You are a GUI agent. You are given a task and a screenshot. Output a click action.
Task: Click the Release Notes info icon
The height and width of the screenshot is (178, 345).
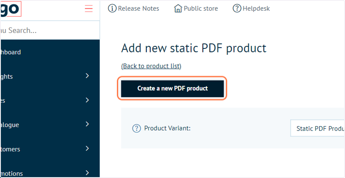[x=112, y=9]
